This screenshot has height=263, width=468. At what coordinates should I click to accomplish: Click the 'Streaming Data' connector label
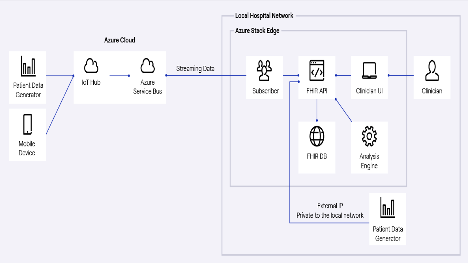point(195,69)
